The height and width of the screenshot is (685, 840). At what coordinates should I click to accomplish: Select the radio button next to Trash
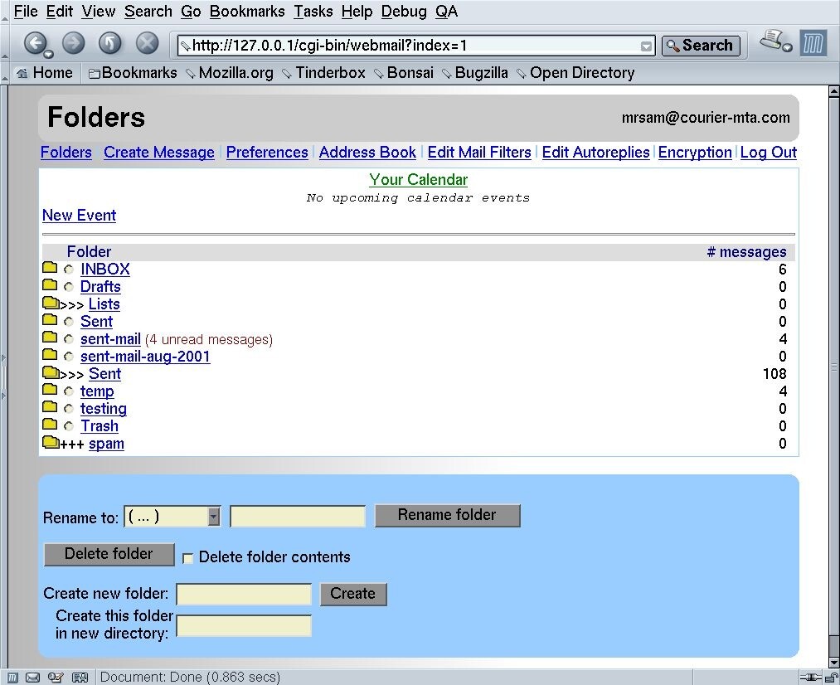click(67, 425)
